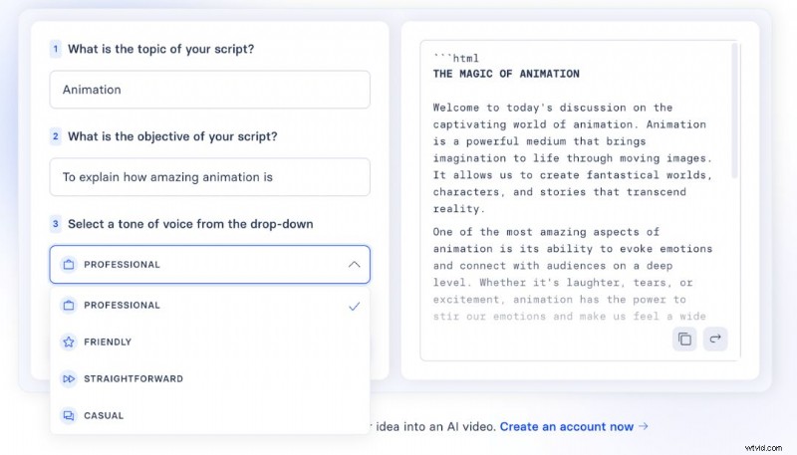Viewport: 797px width, 455px height.
Task: Click The Magic of Animation script text
Action: [x=506, y=74]
